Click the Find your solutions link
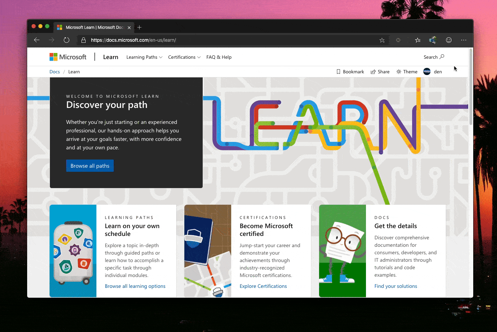Image resolution: width=497 pixels, height=332 pixels. click(396, 286)
